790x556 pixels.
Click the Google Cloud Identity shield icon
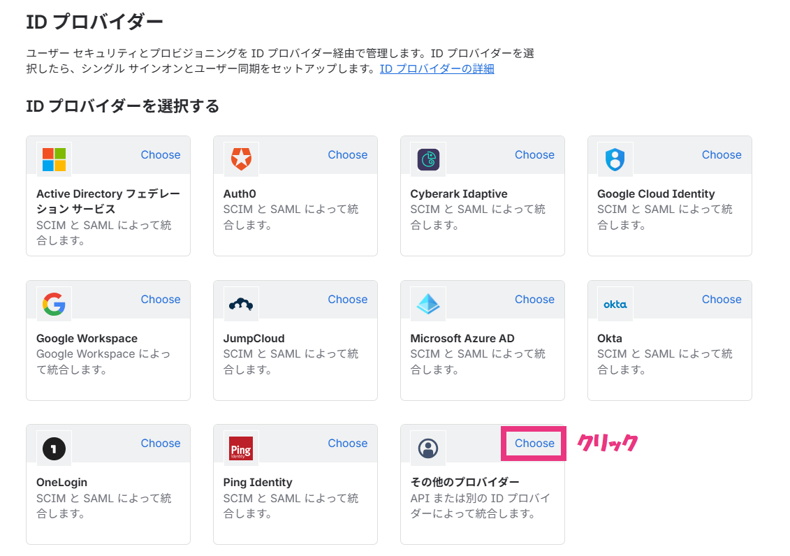pos(615,160)
